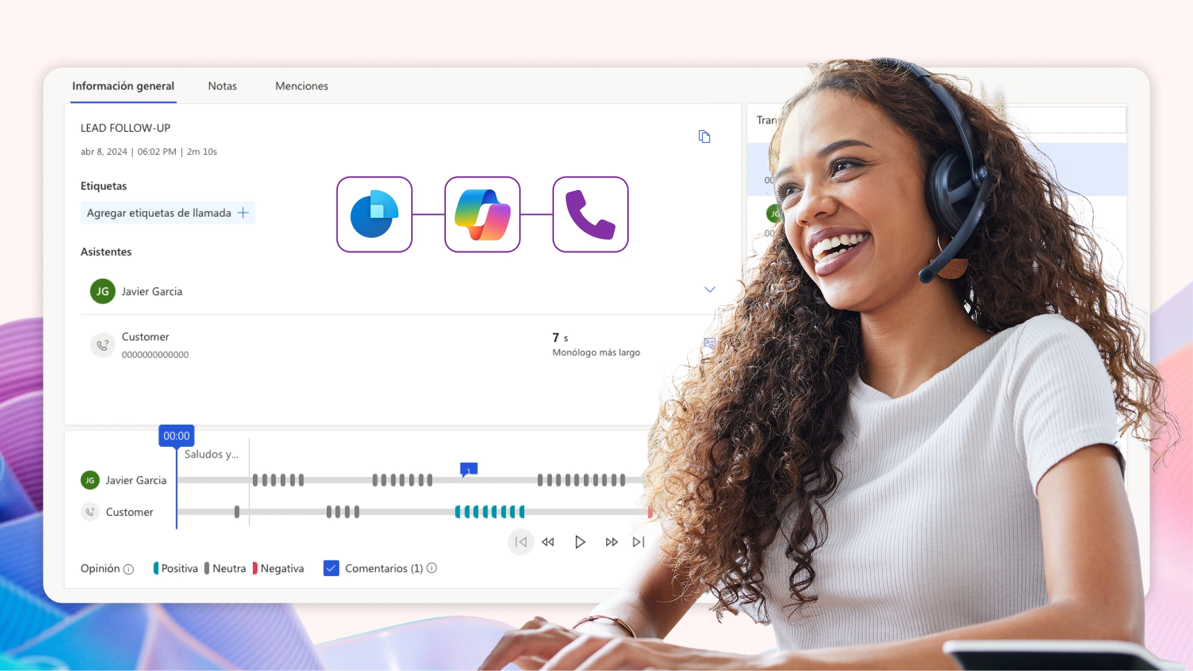Click the skip to end playback icon
This screenshot has height=671, width=1193.
click(x=638, y=541)
